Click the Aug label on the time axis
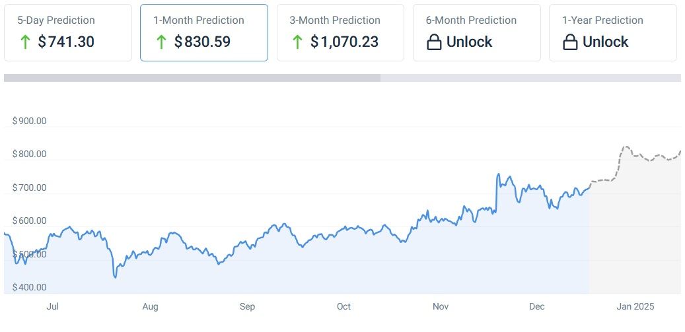The width and height of the screenshot is (685, 332). point(150,307)
